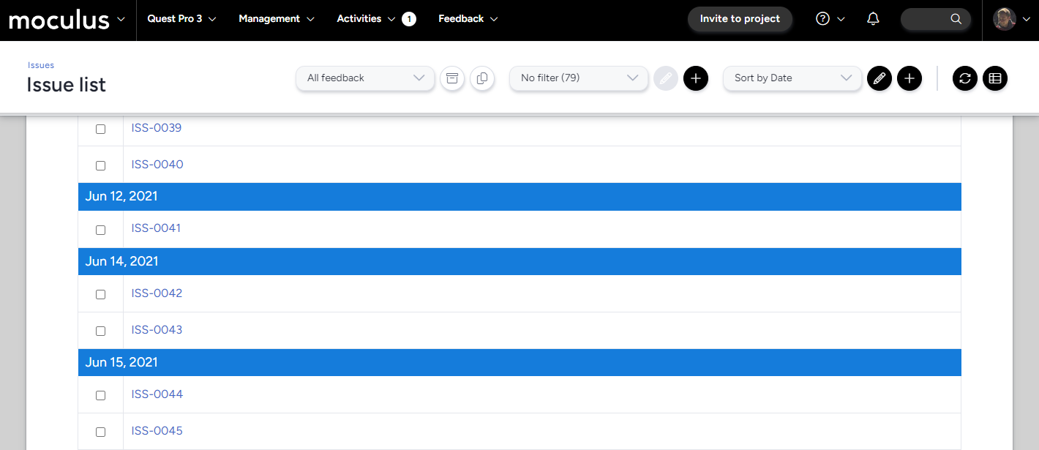
Task: Refresh the issue list
Action: [x=964, y=78]
